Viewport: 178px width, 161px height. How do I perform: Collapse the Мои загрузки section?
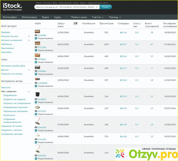[29, 91]
